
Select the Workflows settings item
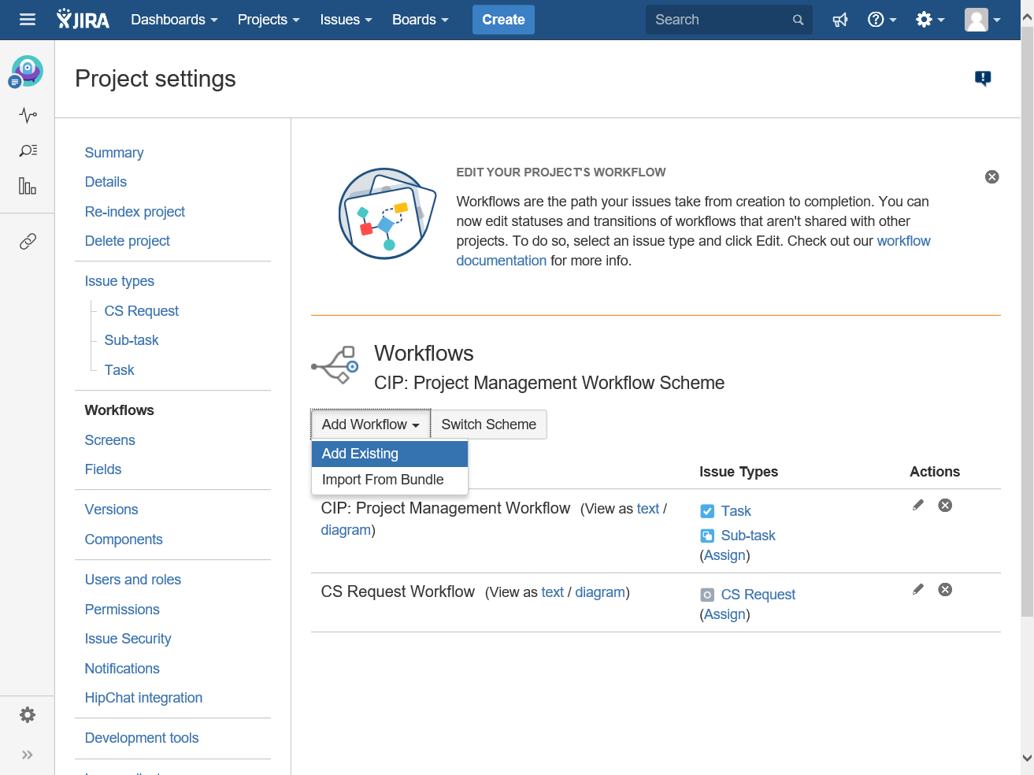[x=119, y=410]
